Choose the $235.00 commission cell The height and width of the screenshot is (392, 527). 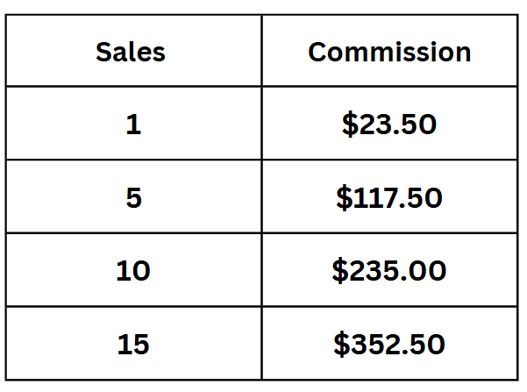tap(389, 271)
